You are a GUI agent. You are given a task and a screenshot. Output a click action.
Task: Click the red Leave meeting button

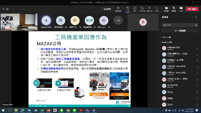click(x=192, y=9)
